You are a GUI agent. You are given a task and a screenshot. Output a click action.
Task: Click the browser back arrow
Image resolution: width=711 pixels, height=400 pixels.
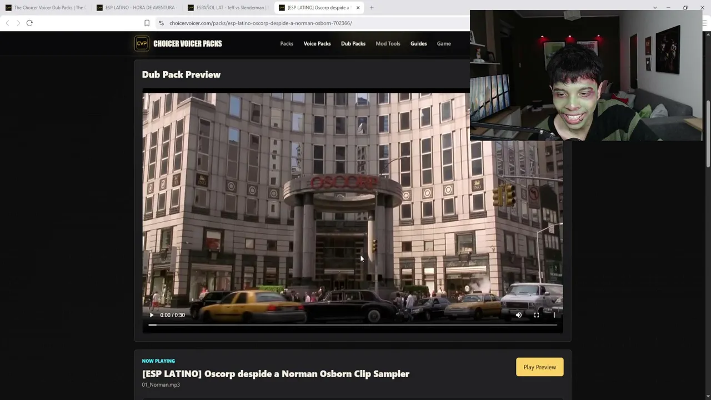click(7, 23)
